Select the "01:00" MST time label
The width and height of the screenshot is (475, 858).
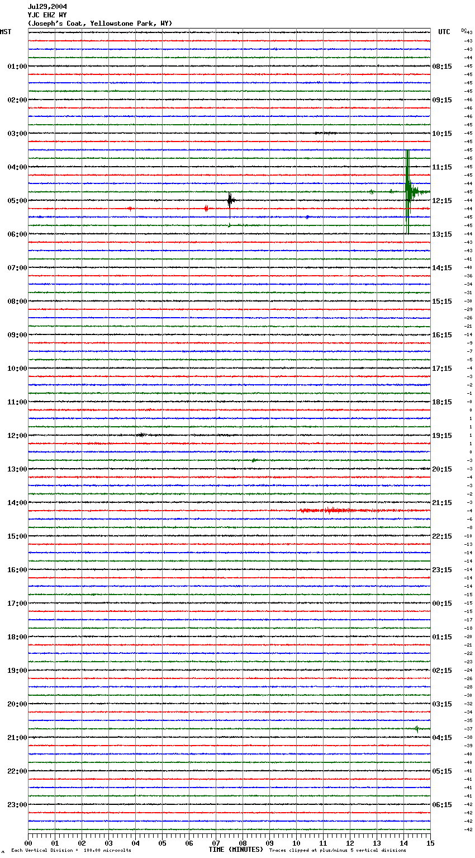point(17,67)
